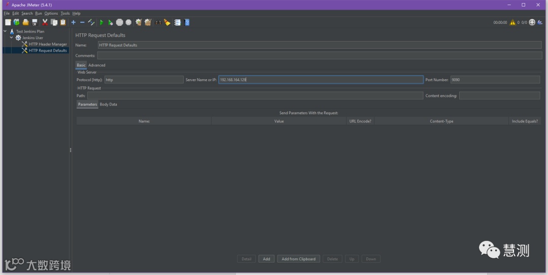Switch to the Basic tab

[x=81, y=65]
